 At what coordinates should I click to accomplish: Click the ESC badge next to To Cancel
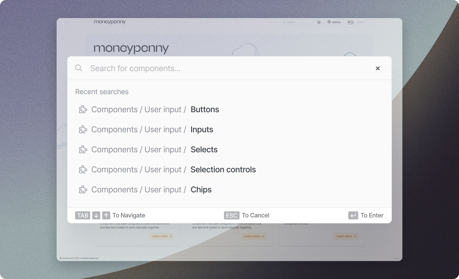click(x=231, y=215)
